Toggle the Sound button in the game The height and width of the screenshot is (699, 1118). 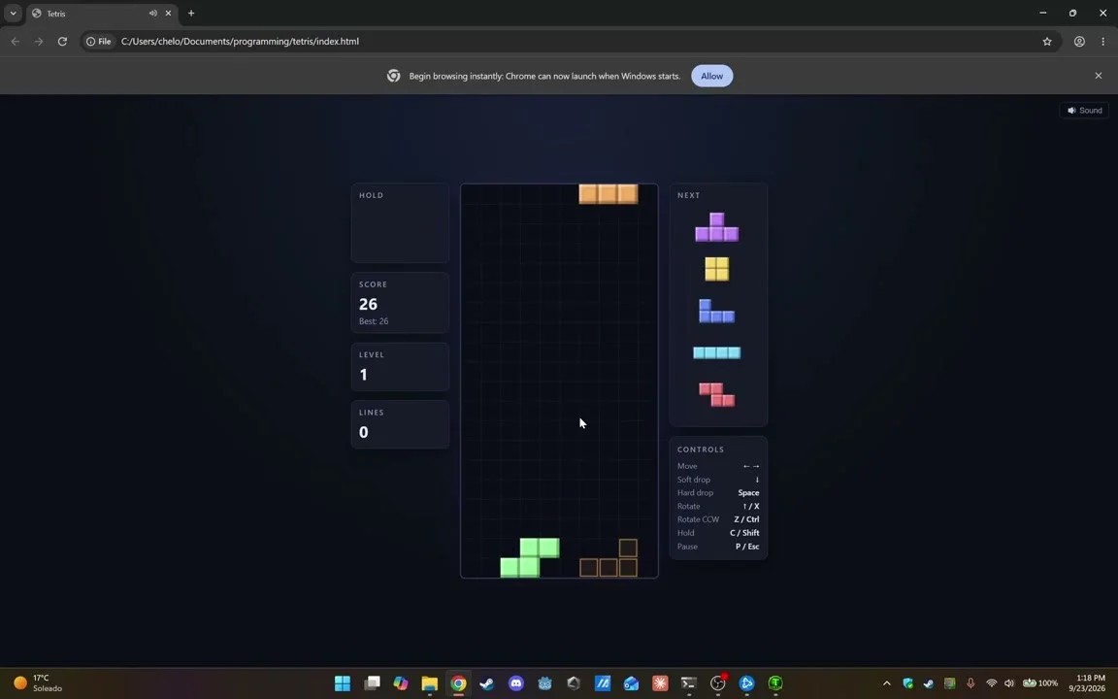click(1084, 110)
